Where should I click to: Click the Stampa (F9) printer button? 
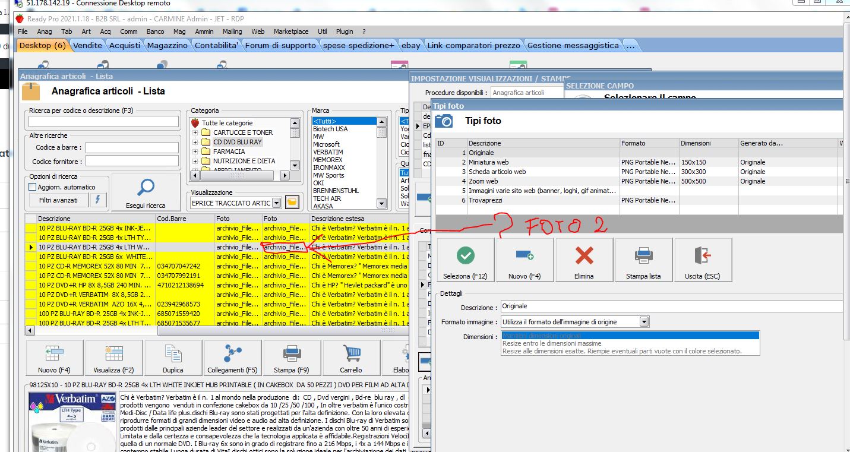[292, 358]
